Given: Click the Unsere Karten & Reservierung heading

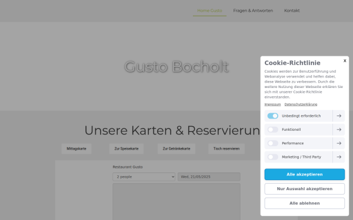Looking at the screenshot, I should [x=172, y=130].
